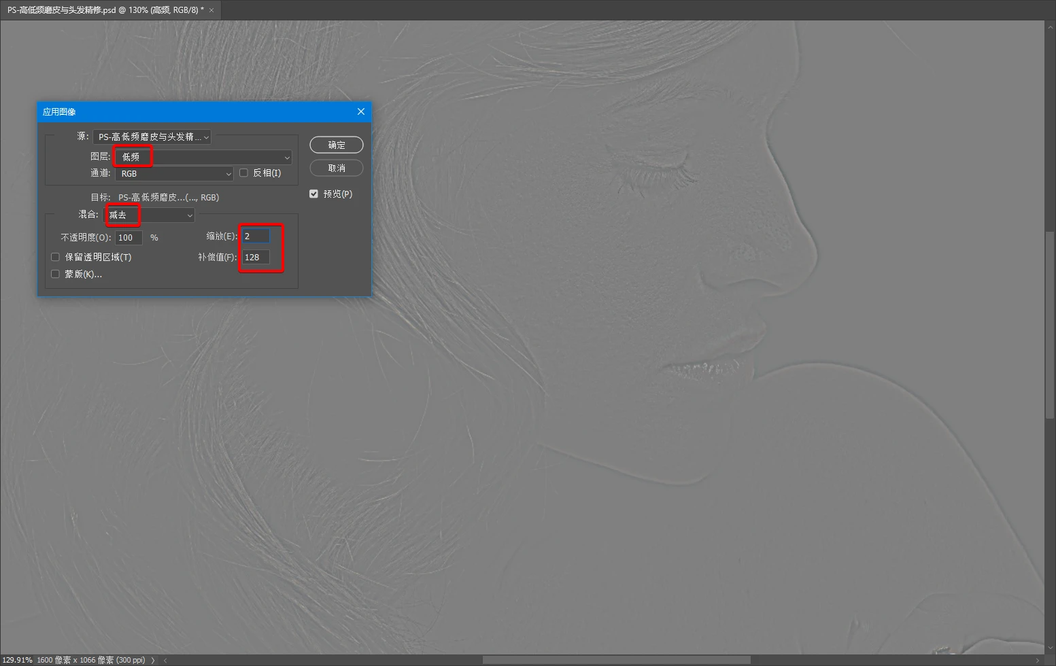Click the horizontal scrollbar thumb

pos(616,660)
